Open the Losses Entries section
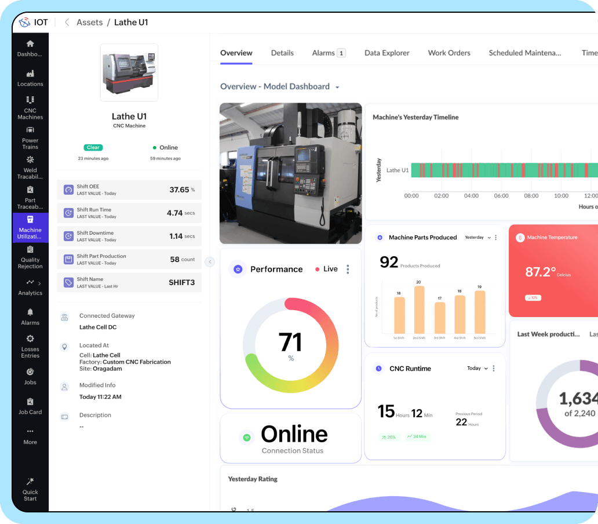The height and width of the screenshot is (524, 598). click(30, 346)
